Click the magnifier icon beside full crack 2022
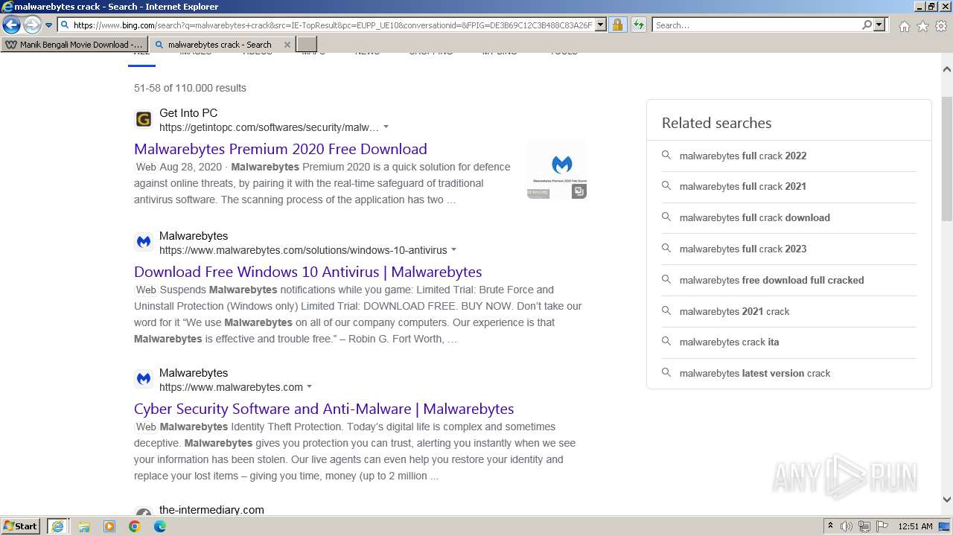Screen dimensions: 953x536 (x=666, y=155)
